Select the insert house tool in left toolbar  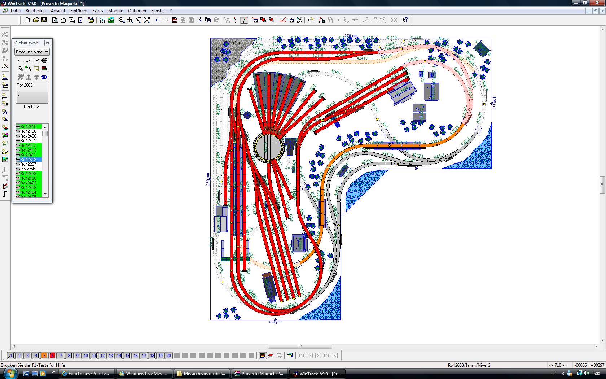click(x=5, y=128)
